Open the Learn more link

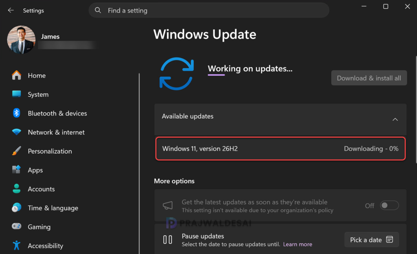tap(298, 244)
